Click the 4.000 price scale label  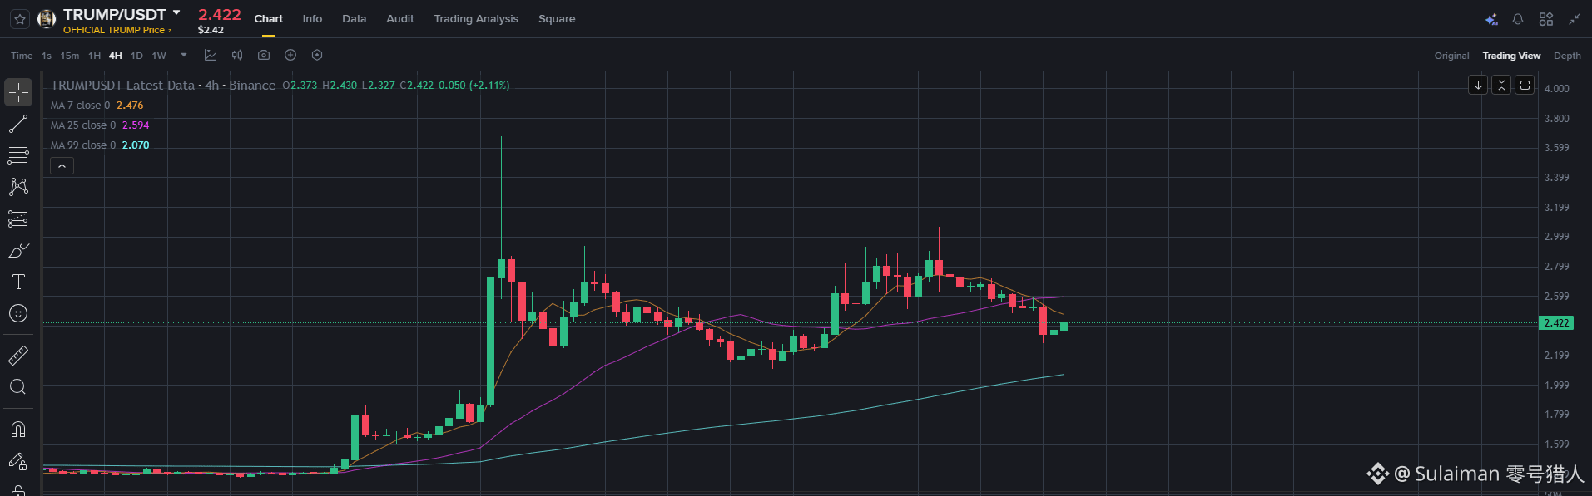[1556, 89]
